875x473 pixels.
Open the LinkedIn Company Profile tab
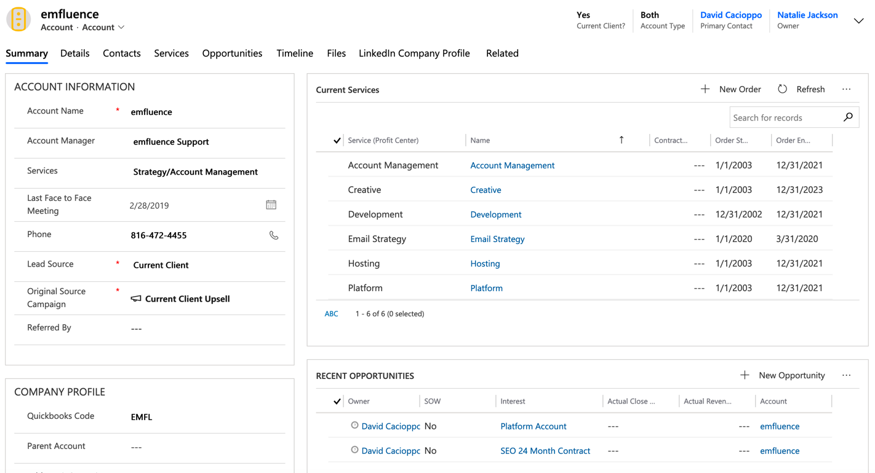[414, 53]
